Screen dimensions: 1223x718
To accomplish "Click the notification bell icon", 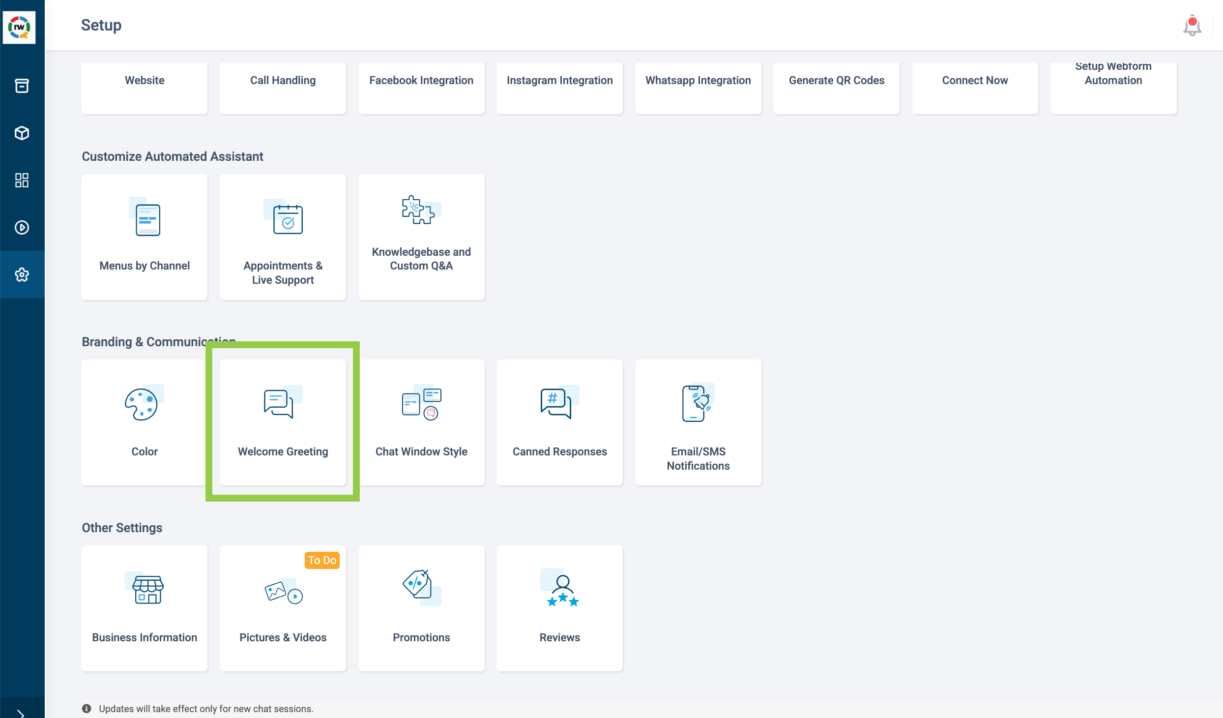I will [x=1192, y=26].
